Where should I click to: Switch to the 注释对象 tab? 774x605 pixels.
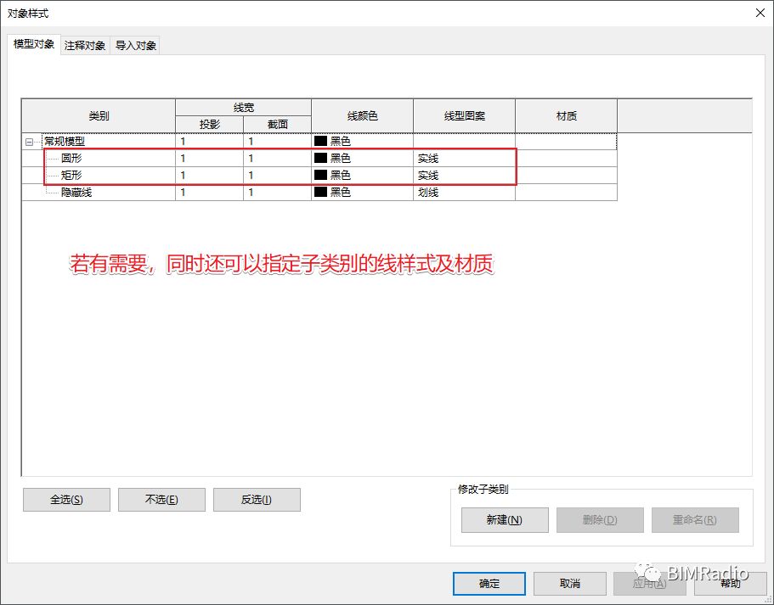point(85,45)
